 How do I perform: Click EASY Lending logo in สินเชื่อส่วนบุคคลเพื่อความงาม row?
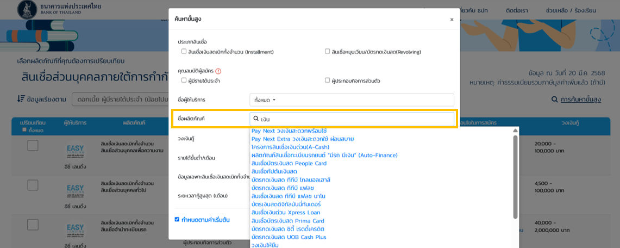75,151
